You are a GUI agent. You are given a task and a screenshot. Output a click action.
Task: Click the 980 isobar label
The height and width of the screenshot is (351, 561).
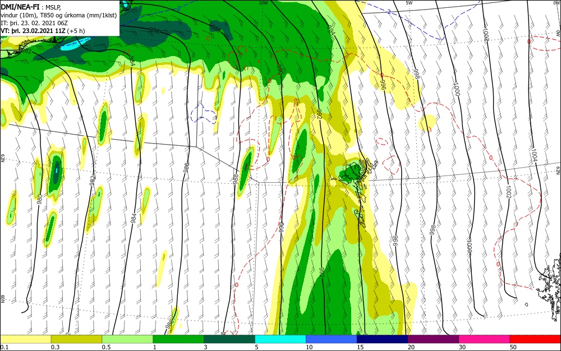point(40,199)
